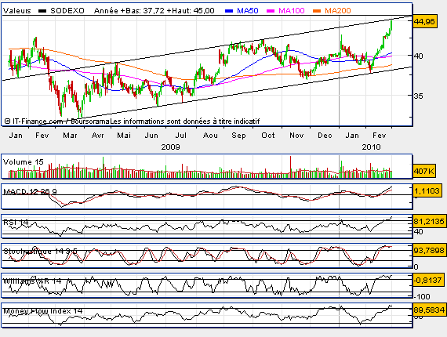Click the SODEXO legend label

pyautogui.click(x=67, y=10)
